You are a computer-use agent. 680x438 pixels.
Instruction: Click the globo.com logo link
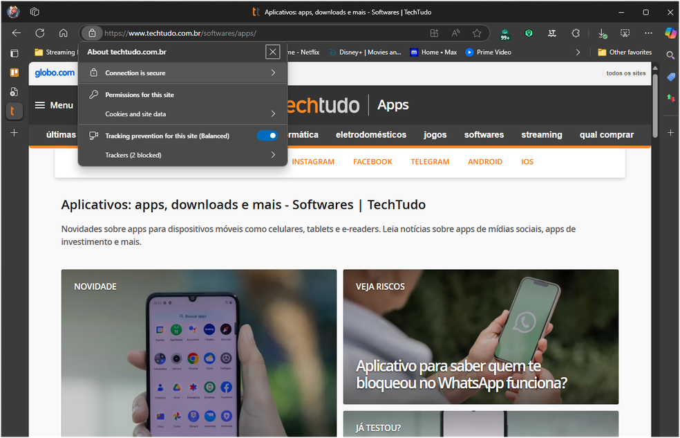point(55,73)
